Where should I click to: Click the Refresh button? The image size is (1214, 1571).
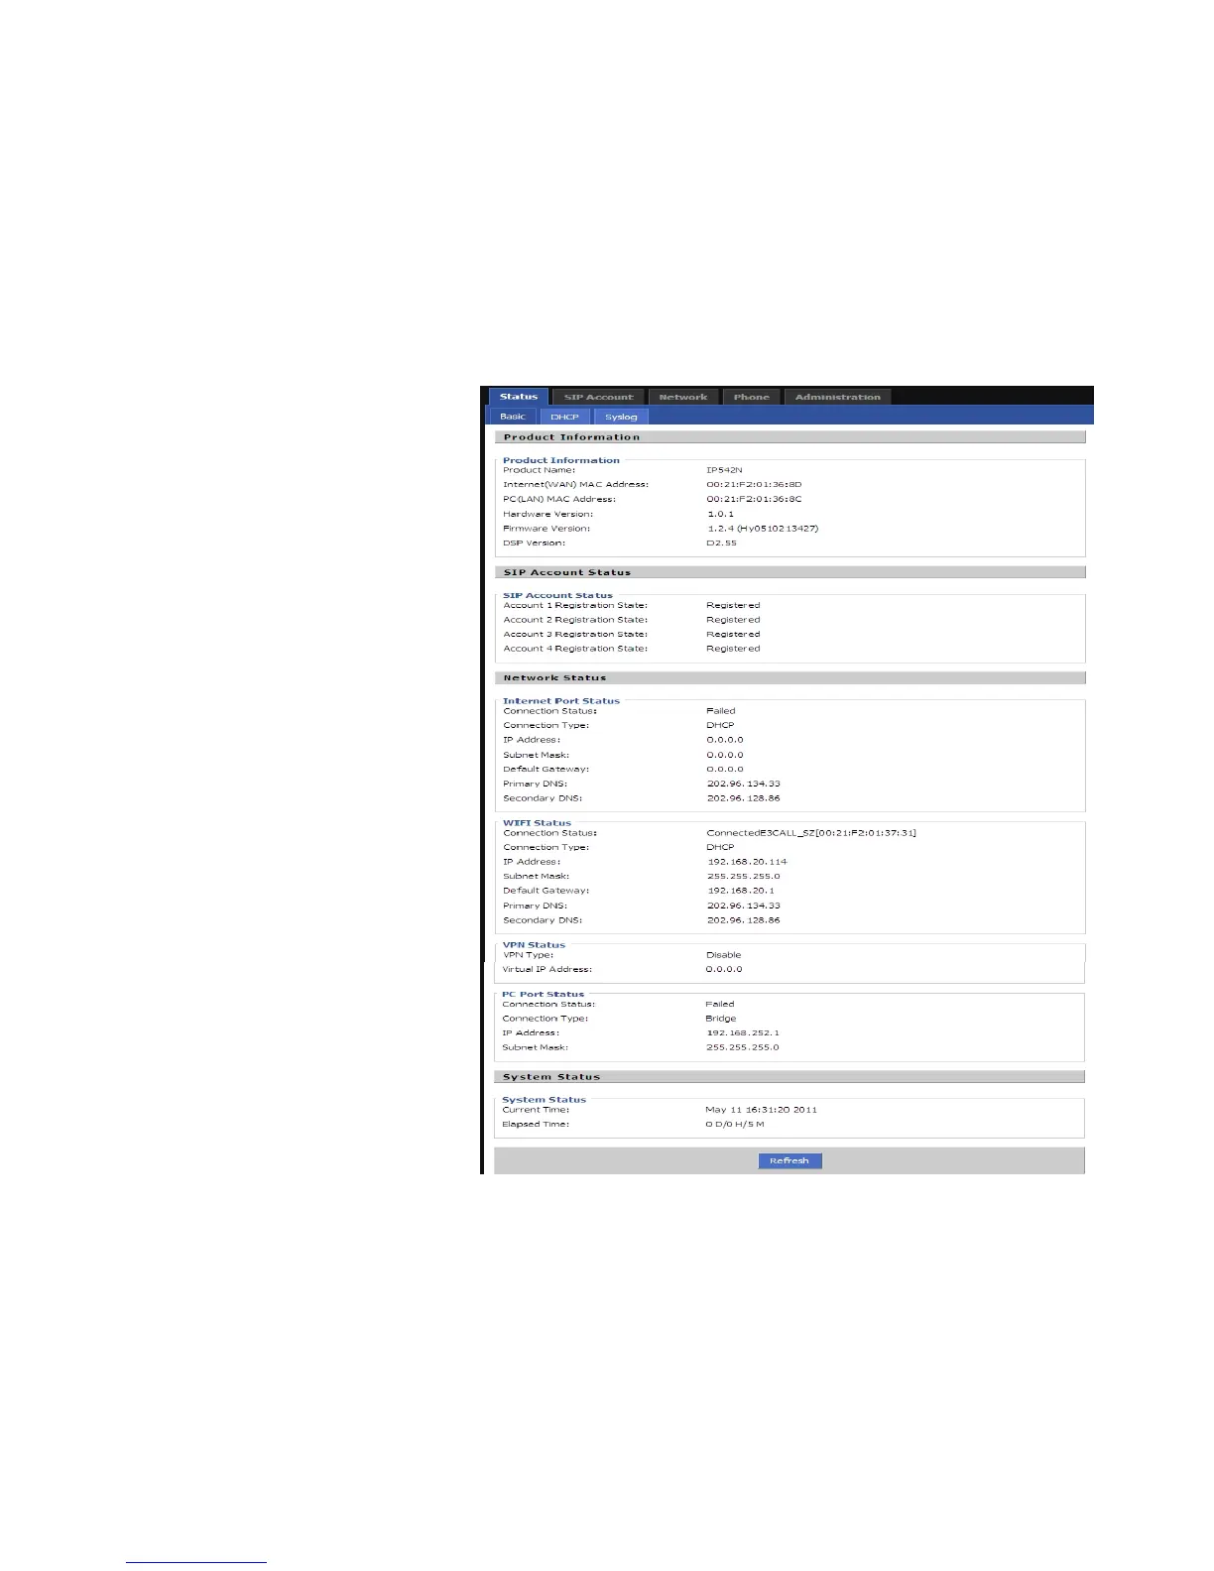pyautogui.click(x=789, y=1160)
